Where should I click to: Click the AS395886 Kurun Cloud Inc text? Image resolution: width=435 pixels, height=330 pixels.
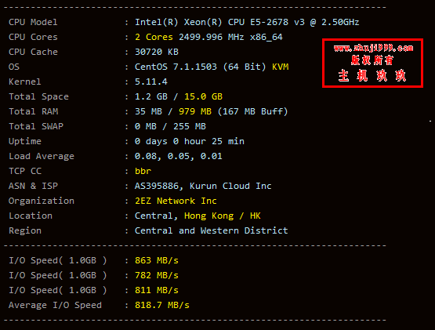click(203, 186)
